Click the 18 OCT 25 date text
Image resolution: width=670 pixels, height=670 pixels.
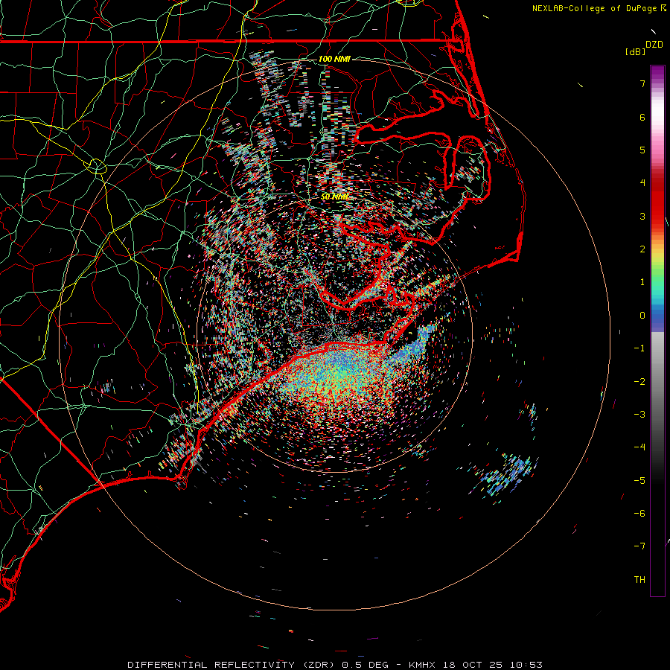click(x=473, y=665)
